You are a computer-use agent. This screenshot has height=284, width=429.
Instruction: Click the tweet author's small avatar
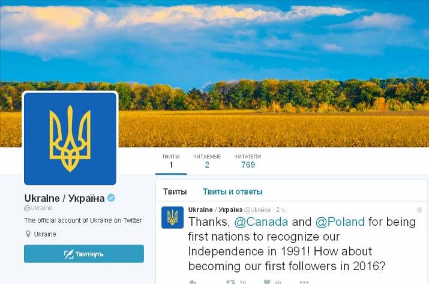tap(172, 217)
